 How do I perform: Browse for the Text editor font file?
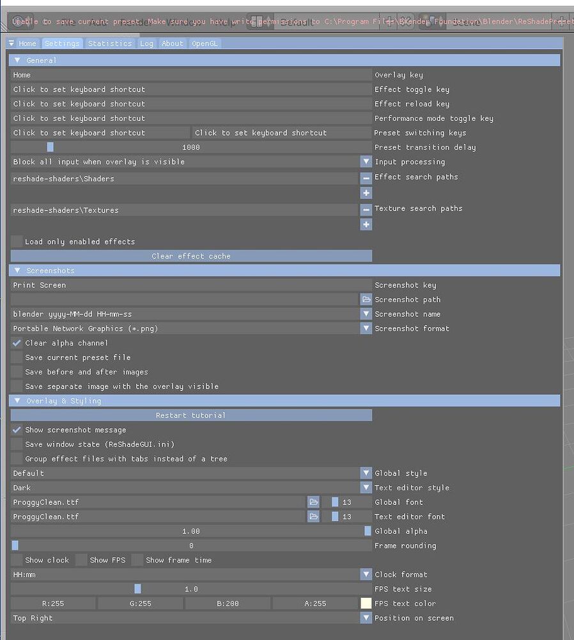click(313, 516)
